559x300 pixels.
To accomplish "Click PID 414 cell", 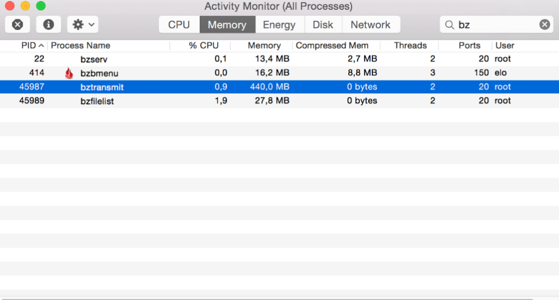I will (x=37, y=73).
